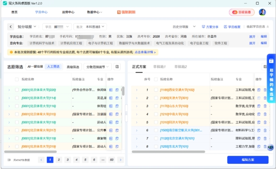Delete 天津大学(301) from the plan
276x169 pixels.
point(265,98)
